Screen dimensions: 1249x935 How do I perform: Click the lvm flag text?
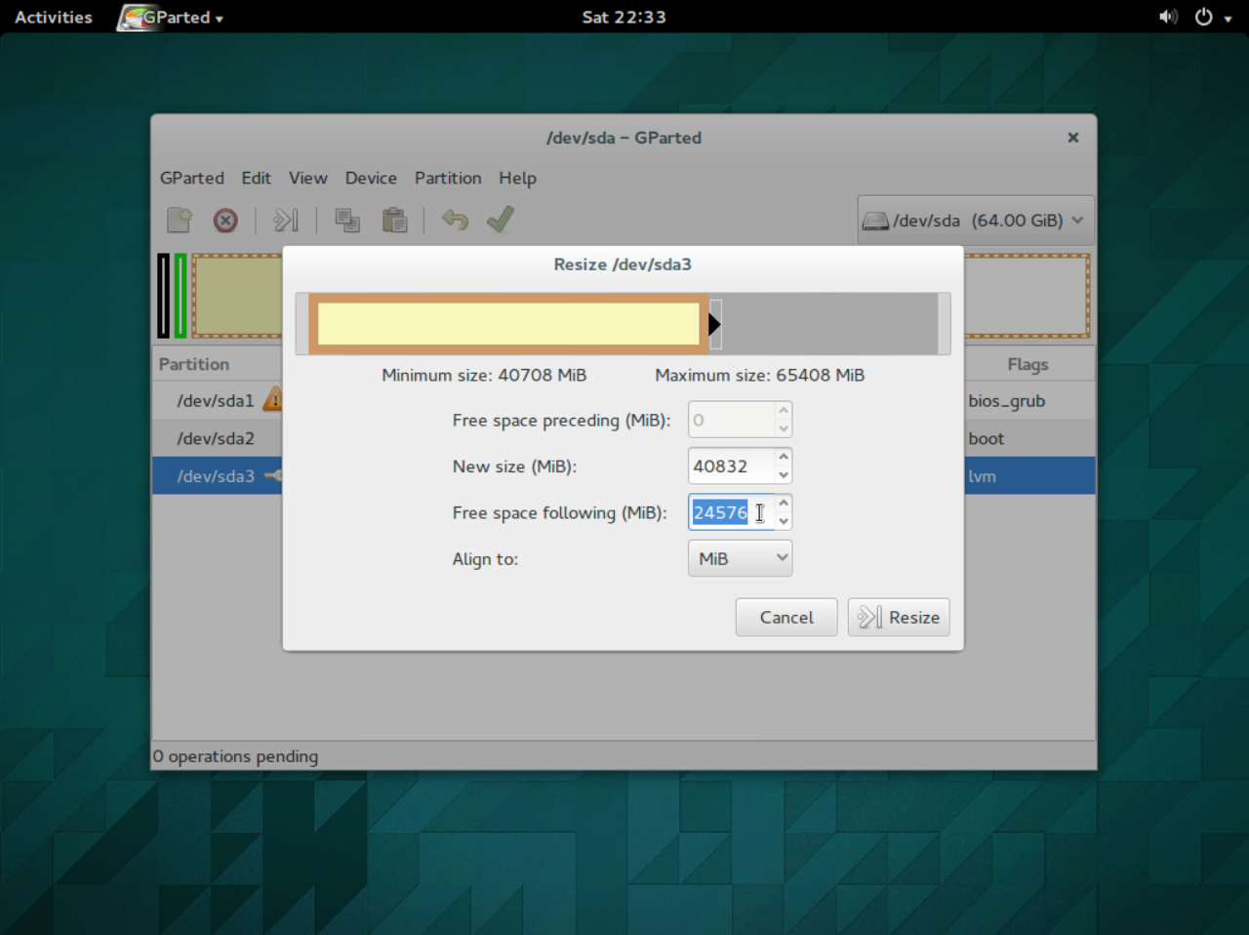tap(982, 476)
